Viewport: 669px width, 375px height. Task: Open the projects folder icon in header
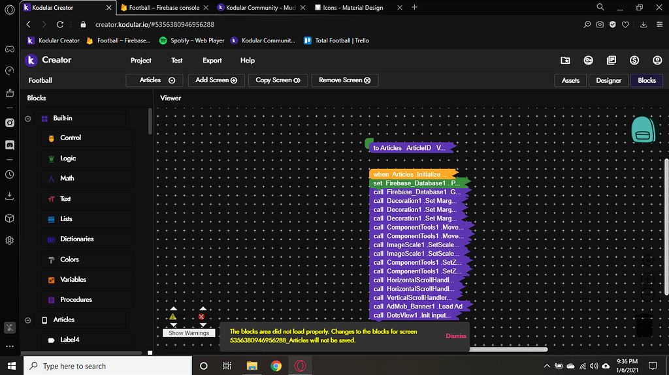click(x=565, y=60)
